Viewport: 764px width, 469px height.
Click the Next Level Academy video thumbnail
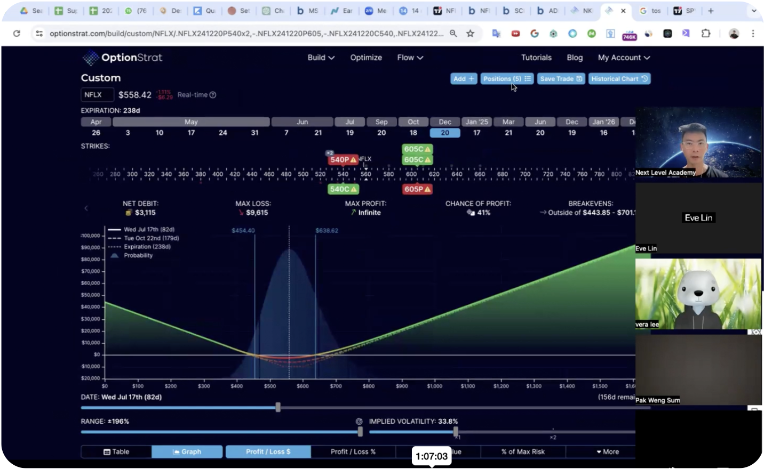698,142
